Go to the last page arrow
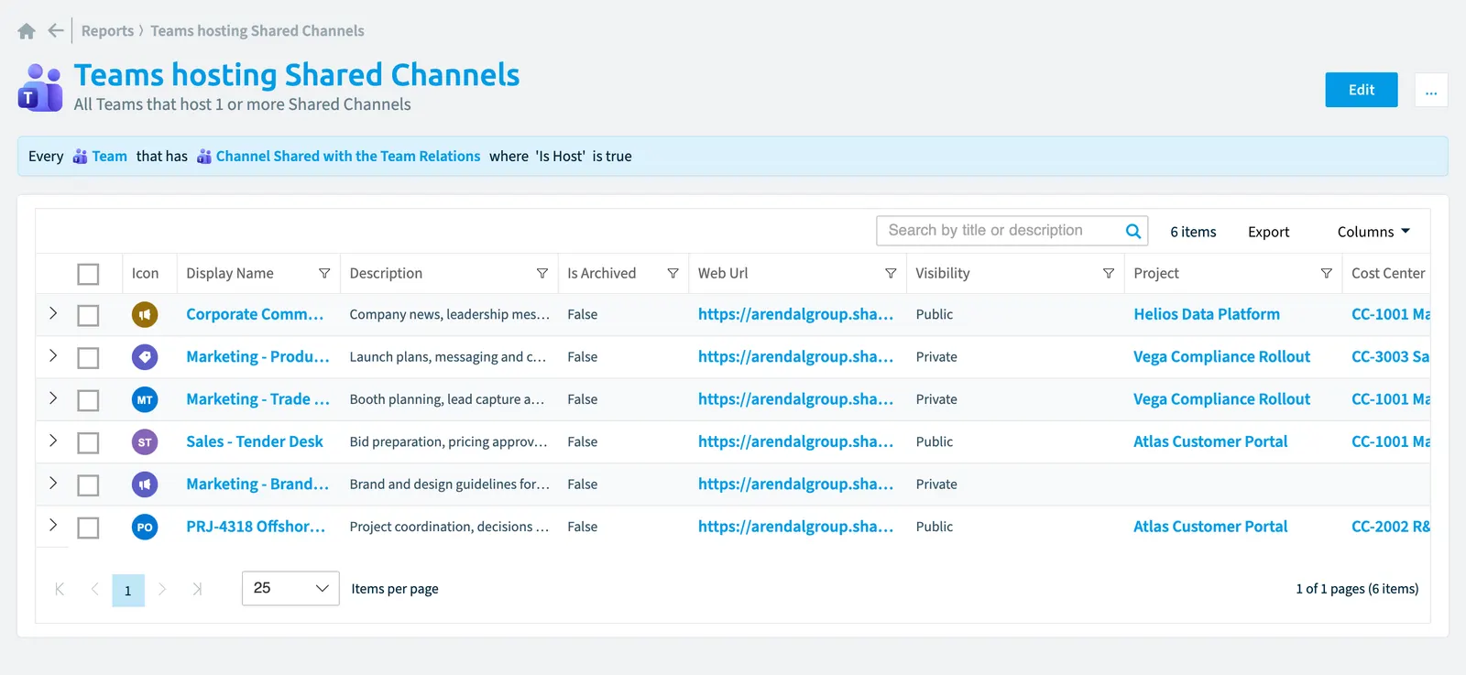Viewport: 1466px width, 675px height. click(197, 589)
